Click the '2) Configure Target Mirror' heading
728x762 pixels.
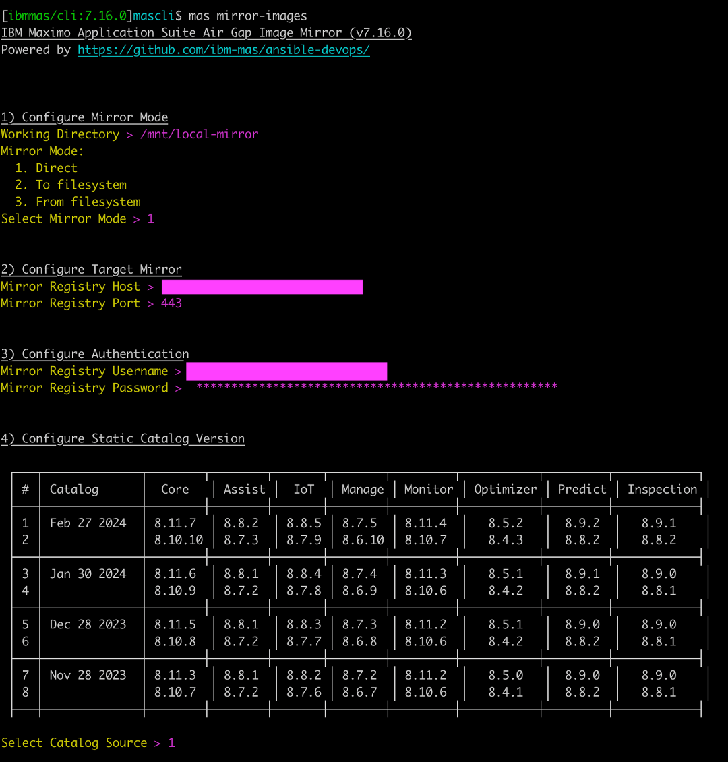click(x=91, y=269)
